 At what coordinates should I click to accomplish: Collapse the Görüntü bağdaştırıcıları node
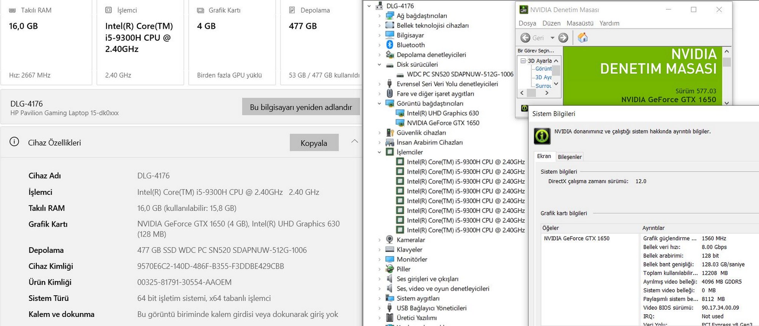pos(379,103)
